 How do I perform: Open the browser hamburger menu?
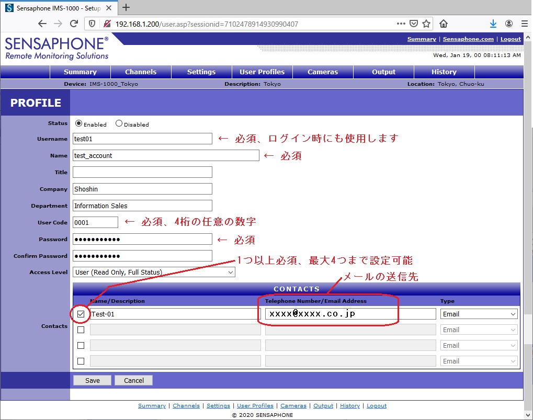coord(525,24)
